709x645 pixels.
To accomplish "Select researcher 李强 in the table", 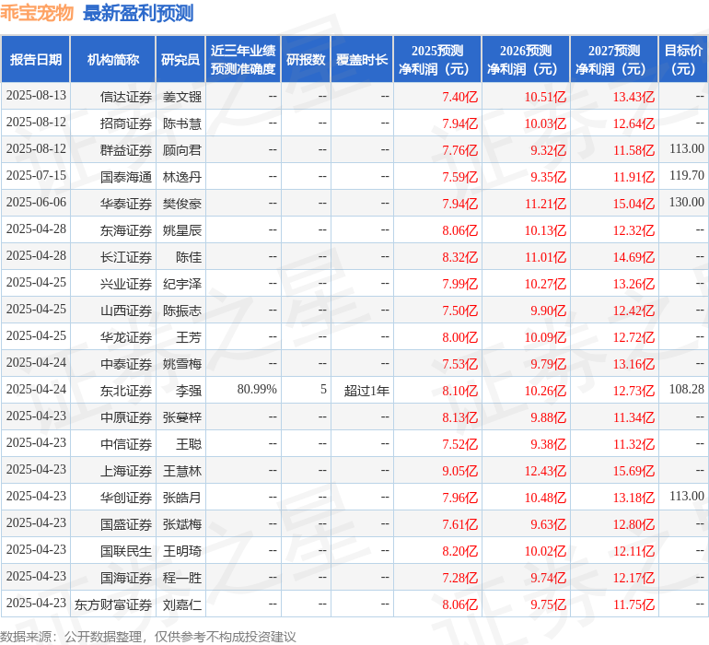I will (189, 391).
